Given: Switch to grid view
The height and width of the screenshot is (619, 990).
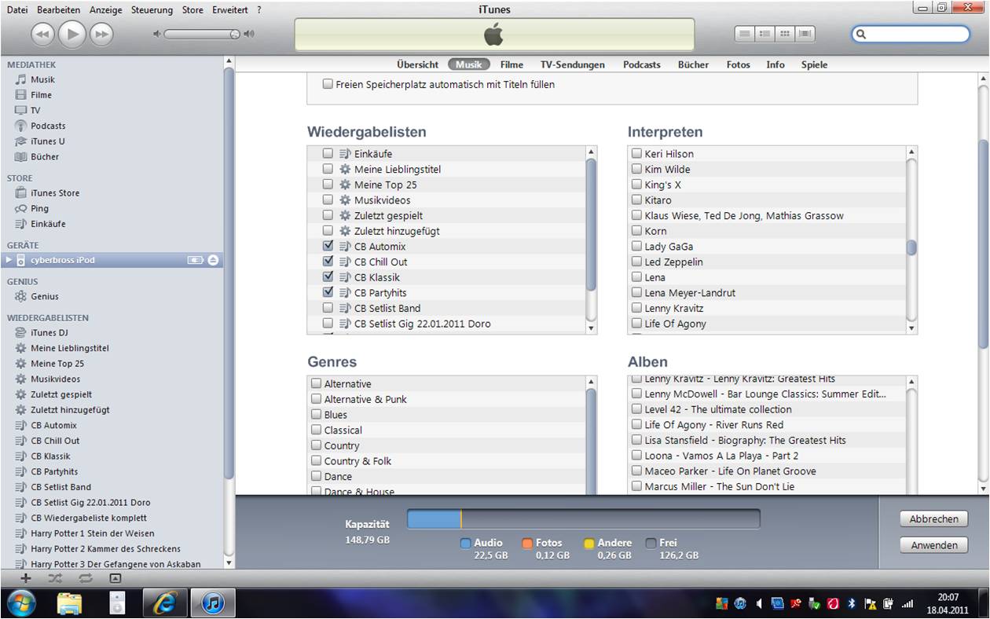Looking at the screenshot, I should [784, 34].
